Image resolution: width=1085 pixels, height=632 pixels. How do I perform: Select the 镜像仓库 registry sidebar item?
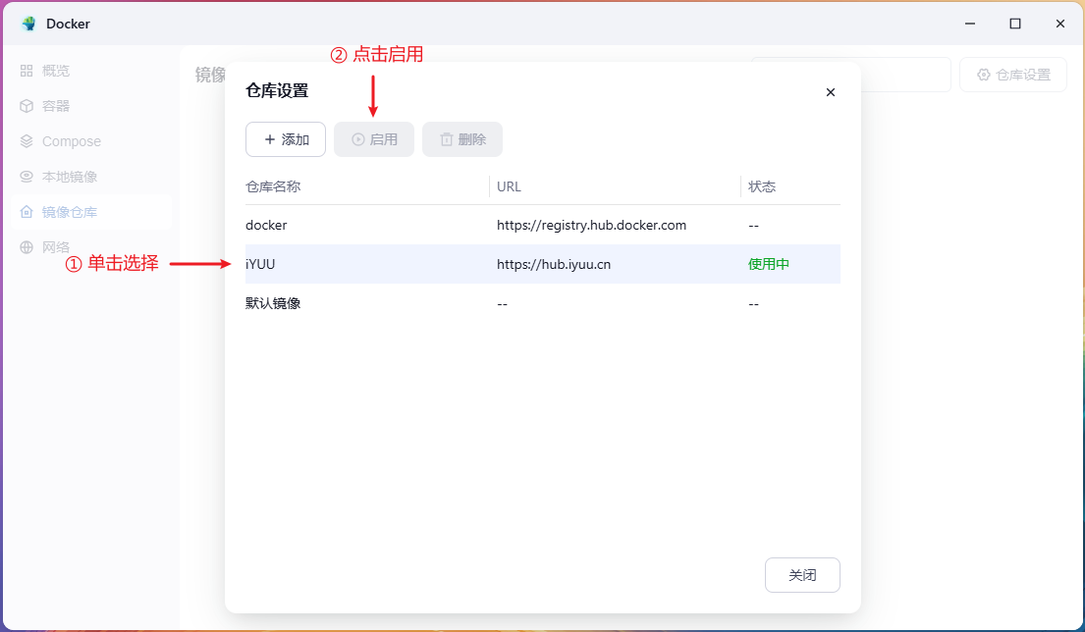pos(91,212)
